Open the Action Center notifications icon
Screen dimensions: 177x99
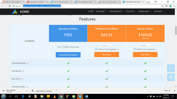pyautogui.click(x=173, y=97)
